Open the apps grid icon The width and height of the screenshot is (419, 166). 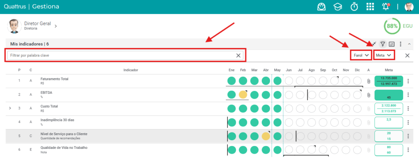370,7
